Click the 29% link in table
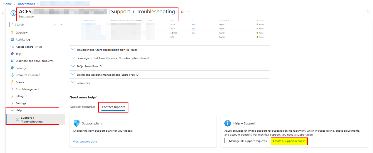The image size is (373, 153). [x=193, y=25]
